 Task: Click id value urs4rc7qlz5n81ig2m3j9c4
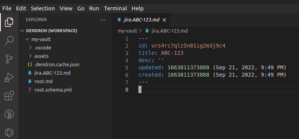point(188,46)
